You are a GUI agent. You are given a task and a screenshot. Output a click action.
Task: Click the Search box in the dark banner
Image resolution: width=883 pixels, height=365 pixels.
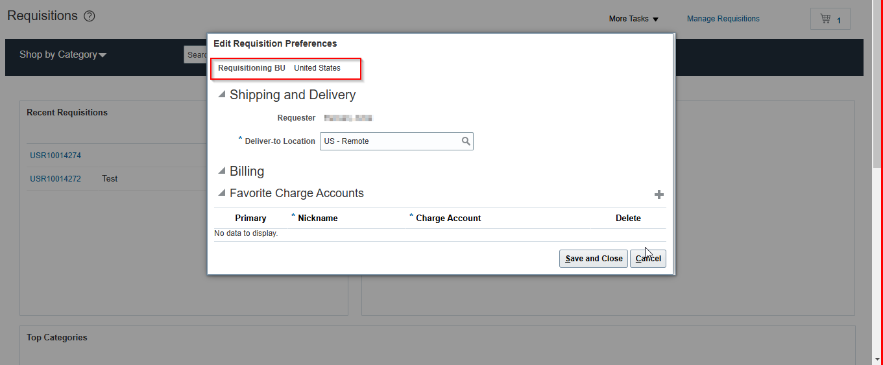tap(196, 55)
